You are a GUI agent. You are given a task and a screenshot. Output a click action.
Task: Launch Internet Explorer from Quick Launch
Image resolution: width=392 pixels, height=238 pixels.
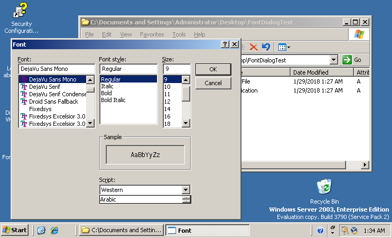(x=54, y=230)
